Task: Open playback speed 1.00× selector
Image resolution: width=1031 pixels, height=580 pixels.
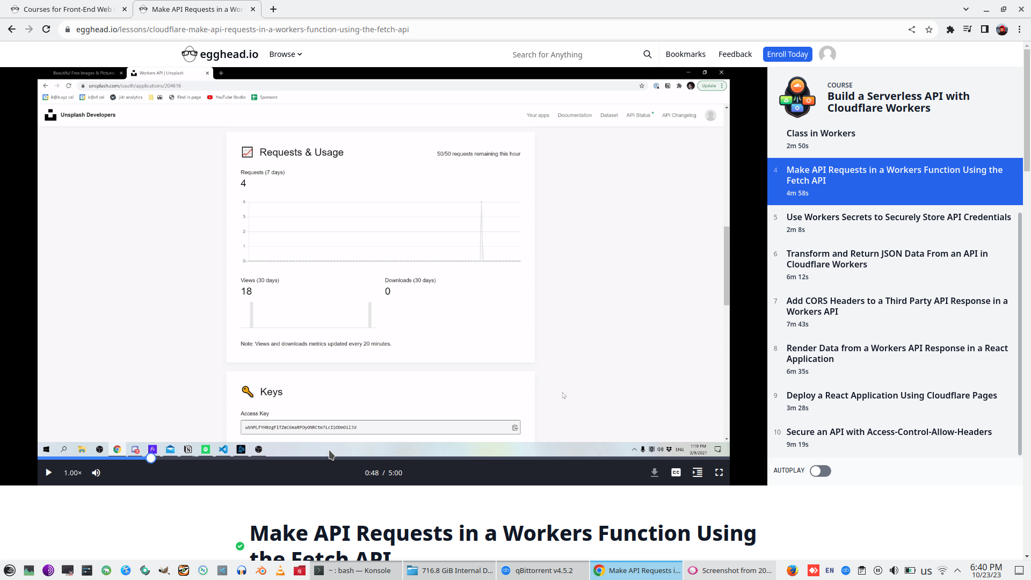Action: tap(72, 473)
